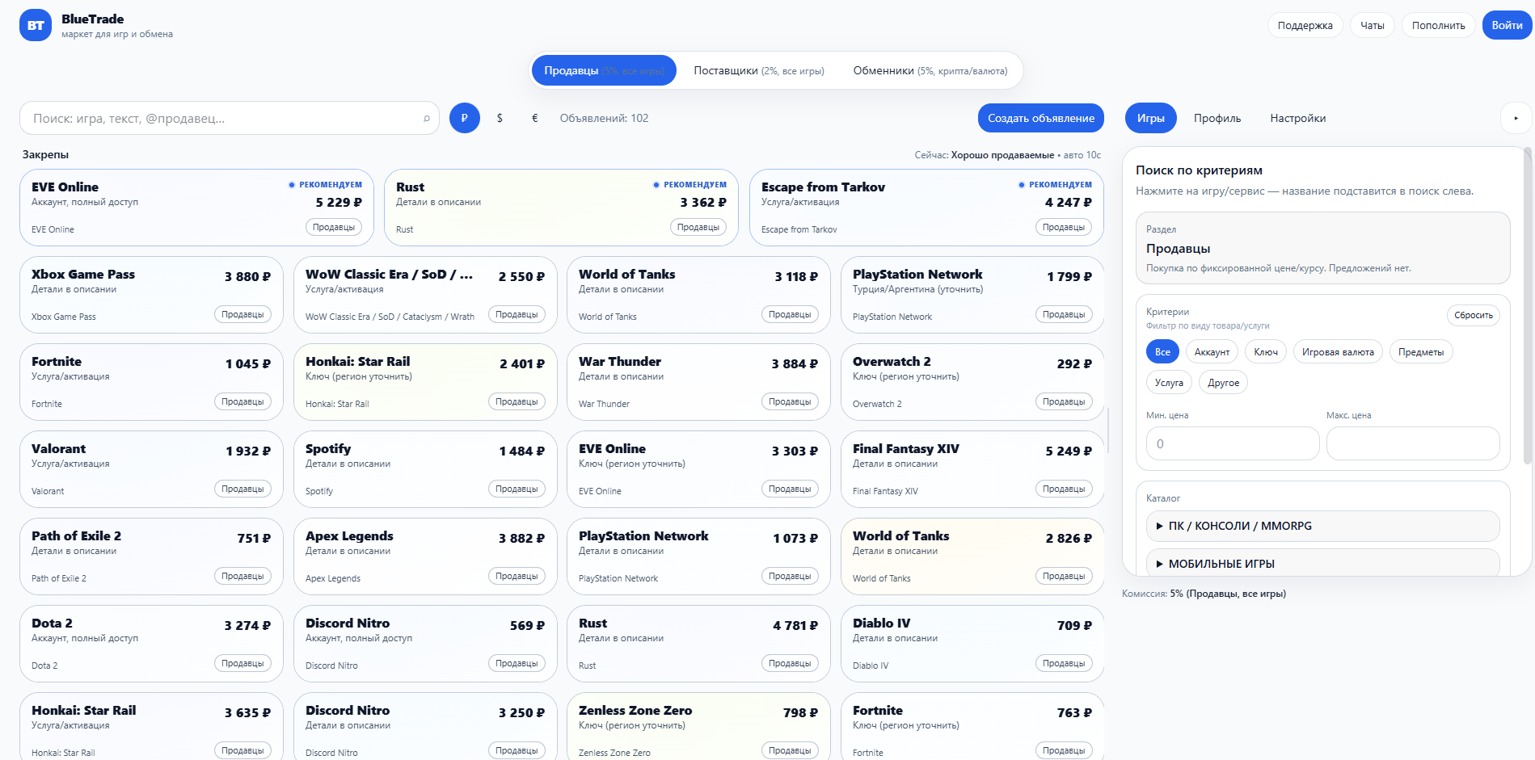Open the pinned Escape from Tarkov listing
This screenshot has width=1535, height=760.
[926, 208]
